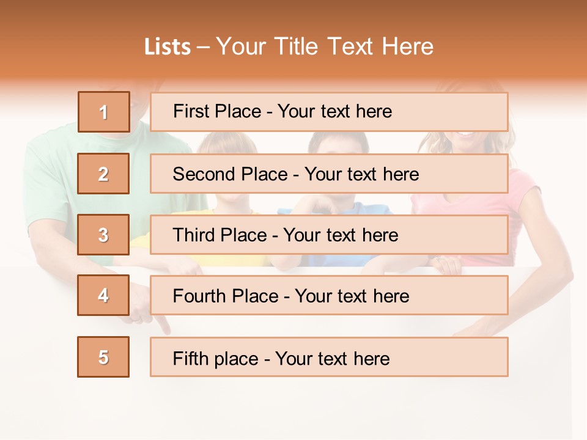Select the number 4 square
The image size is (587, 440).
103,295
